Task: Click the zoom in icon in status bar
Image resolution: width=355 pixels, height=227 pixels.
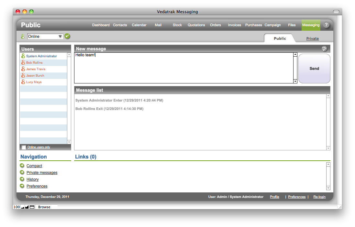Action: (x=27, y=207)
